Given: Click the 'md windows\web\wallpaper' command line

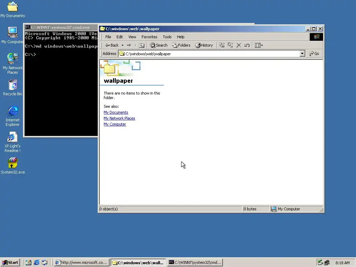Looking at the screenshot, I should click(61, 46).
